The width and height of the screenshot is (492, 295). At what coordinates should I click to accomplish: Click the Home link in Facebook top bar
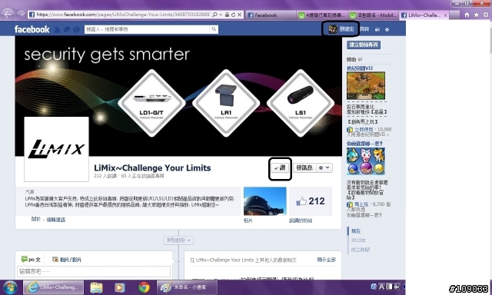click(364, 29)
